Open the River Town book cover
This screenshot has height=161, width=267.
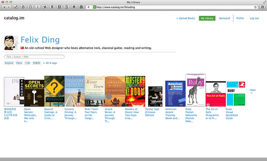(x=95, y=91)
